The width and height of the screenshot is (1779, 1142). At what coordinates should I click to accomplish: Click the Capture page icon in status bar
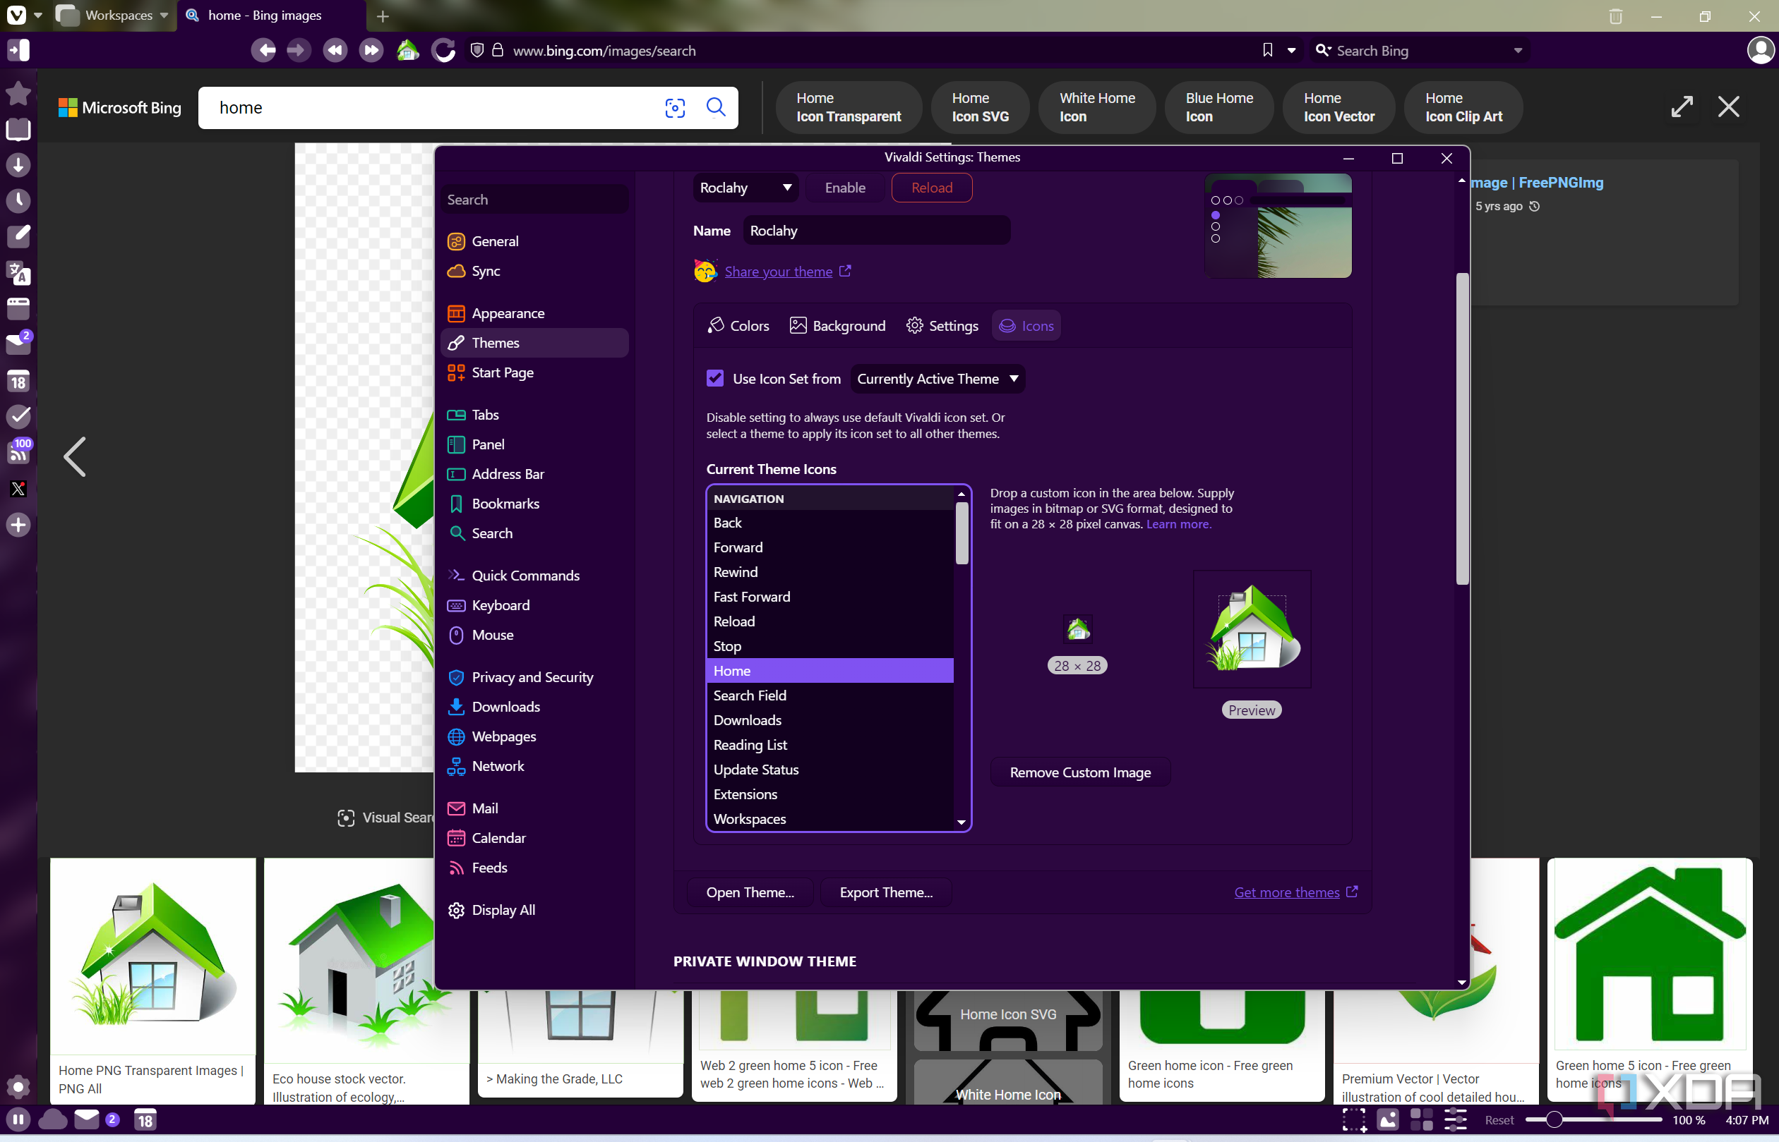(1354, 1119)
